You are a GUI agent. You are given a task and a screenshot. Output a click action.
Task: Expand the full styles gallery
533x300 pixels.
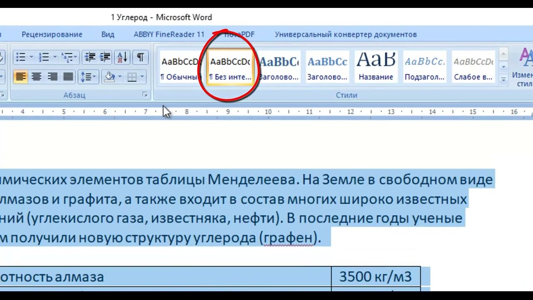(x=503, y=79)
